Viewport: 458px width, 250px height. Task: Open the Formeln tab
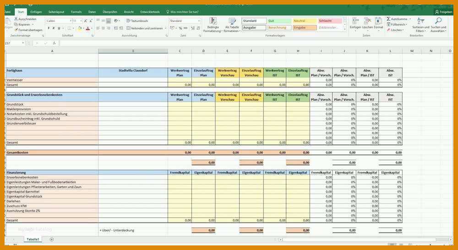pos(76,12)
